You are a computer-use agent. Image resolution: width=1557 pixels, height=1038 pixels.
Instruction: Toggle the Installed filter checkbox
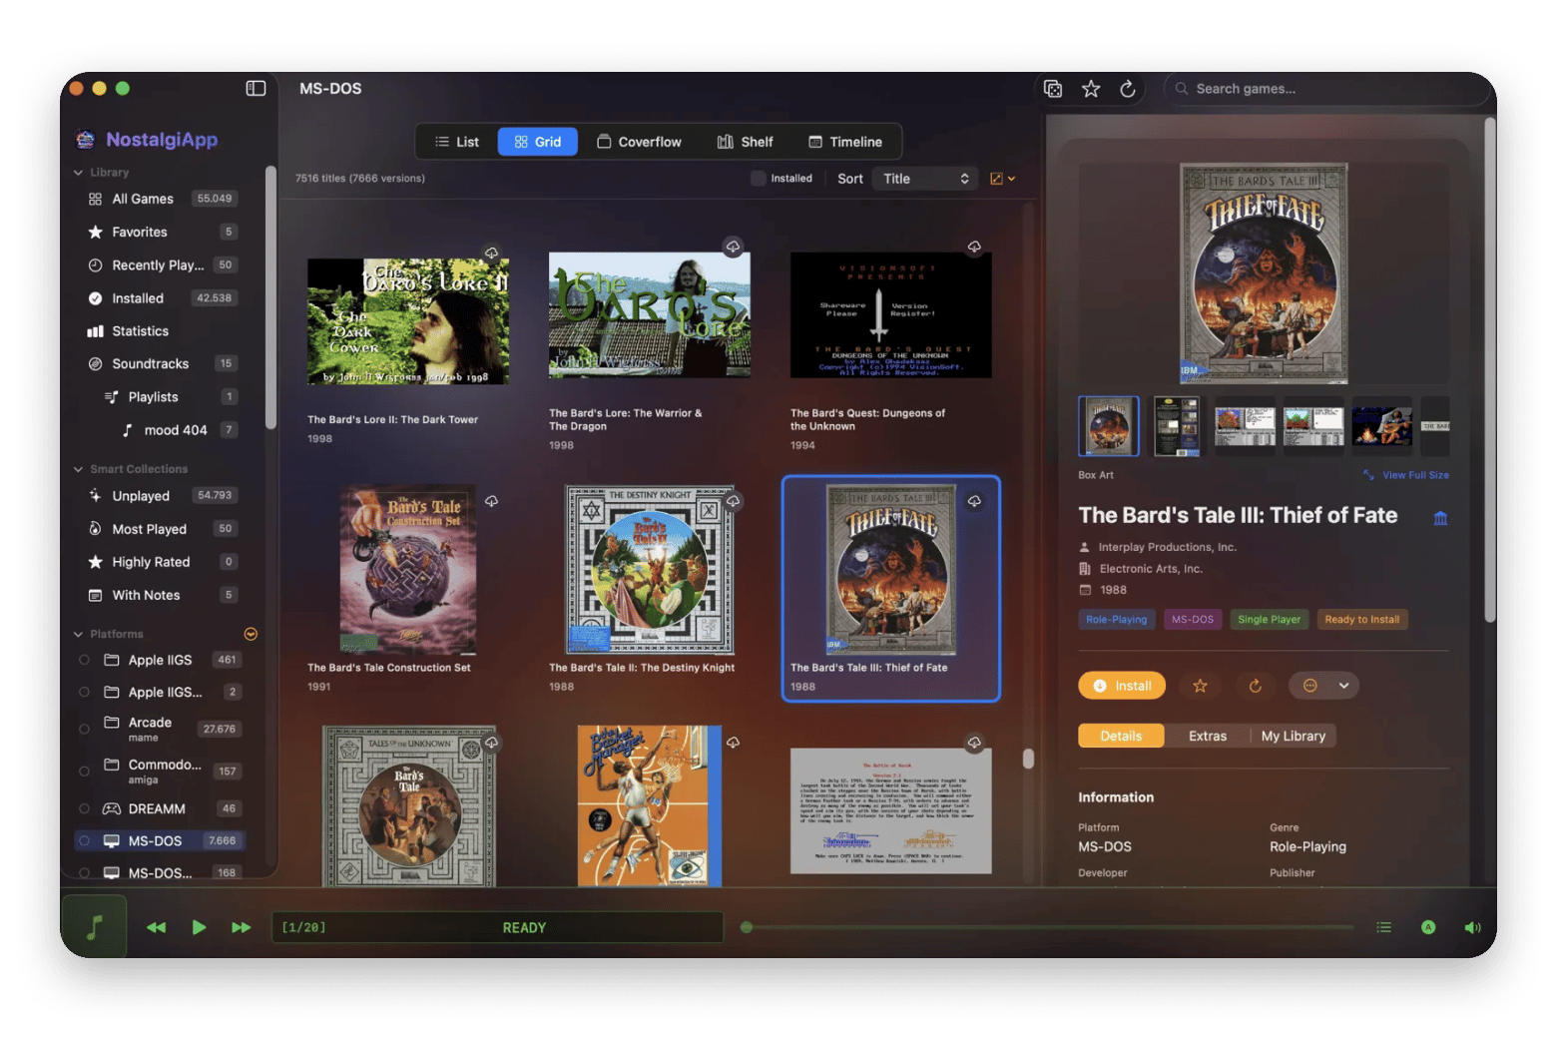pyautogui.click(x=759, y=179)
